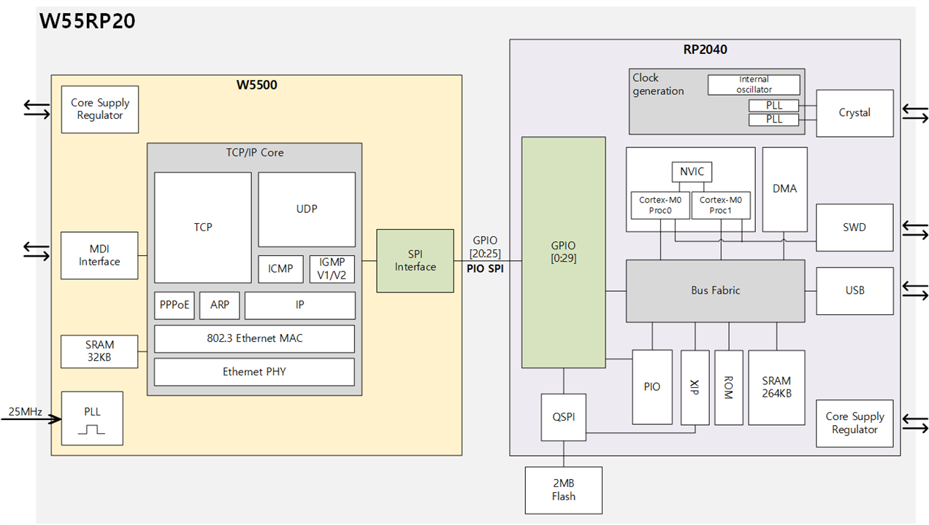Select the MDI Interface block
This screenshot has width=929, height=525.
(99, 255)
